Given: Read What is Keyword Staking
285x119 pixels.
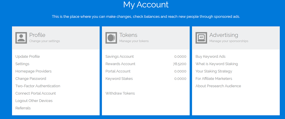Looking at the screenshot, I should point(217,64).
